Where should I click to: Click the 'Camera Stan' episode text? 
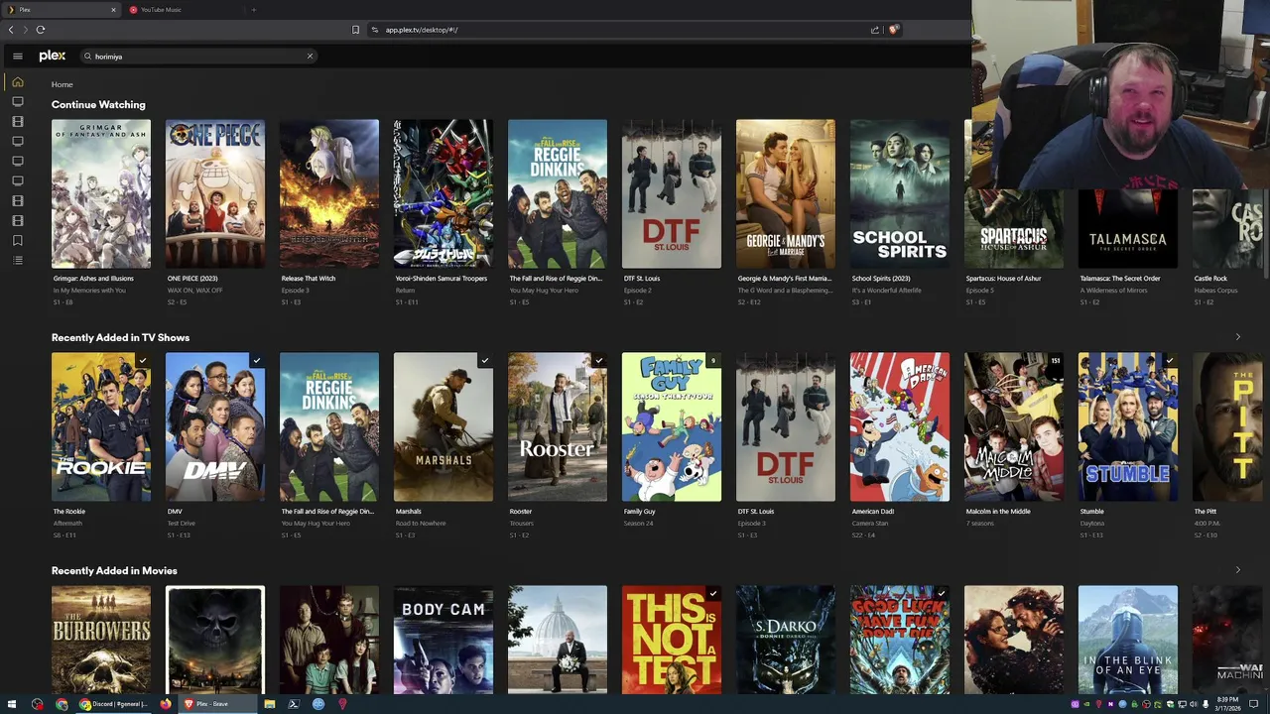pos(869,524)
